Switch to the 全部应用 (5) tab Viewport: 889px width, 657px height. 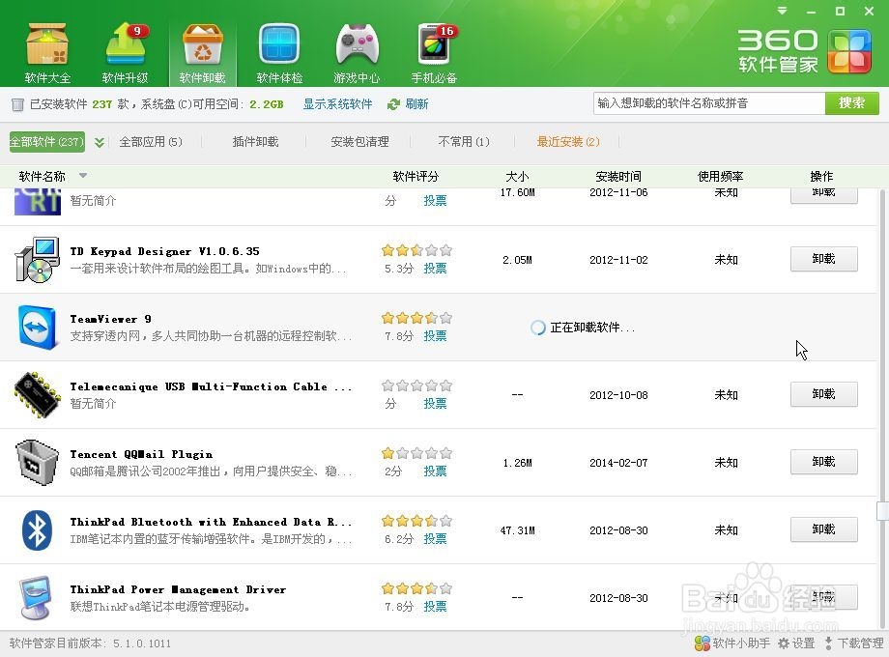[151, 142]
